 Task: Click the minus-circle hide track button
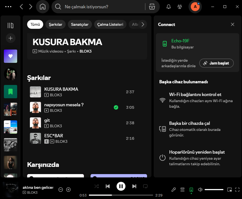[x=60, y=189]
